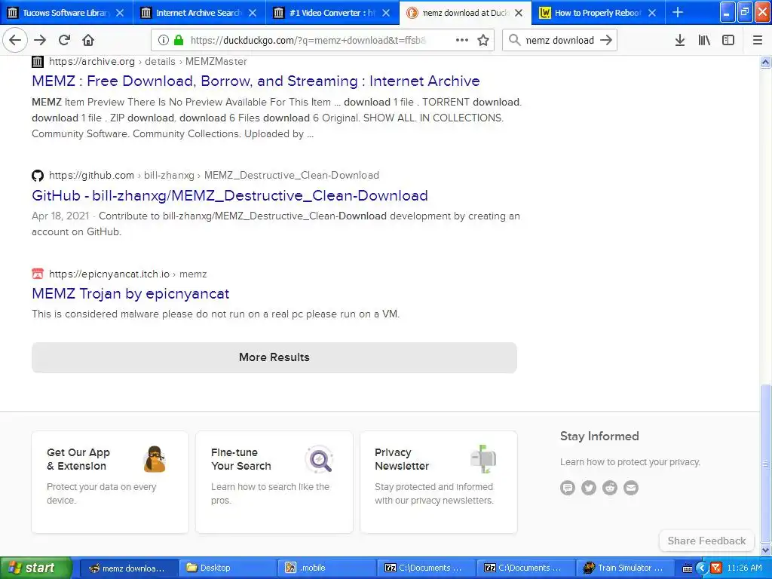
Task: Click the memz download search box
Action: [559, 40]
